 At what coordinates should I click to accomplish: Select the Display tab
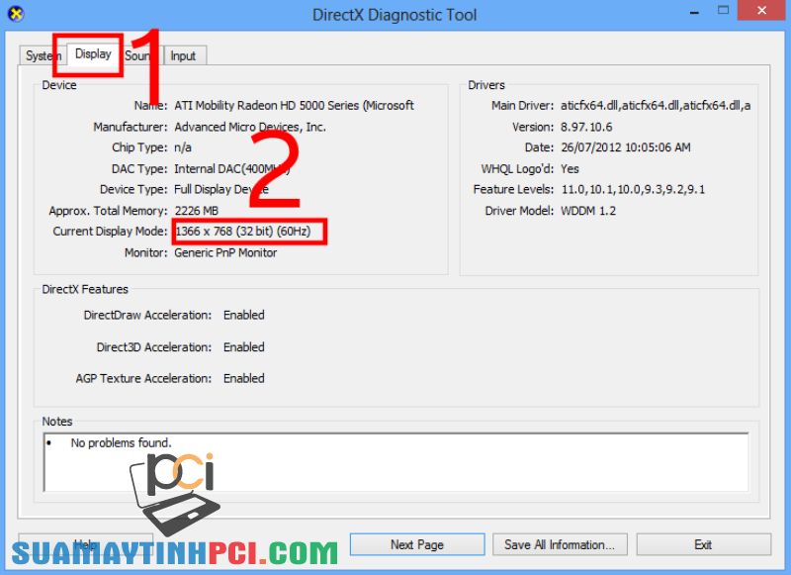coord(93,53)
